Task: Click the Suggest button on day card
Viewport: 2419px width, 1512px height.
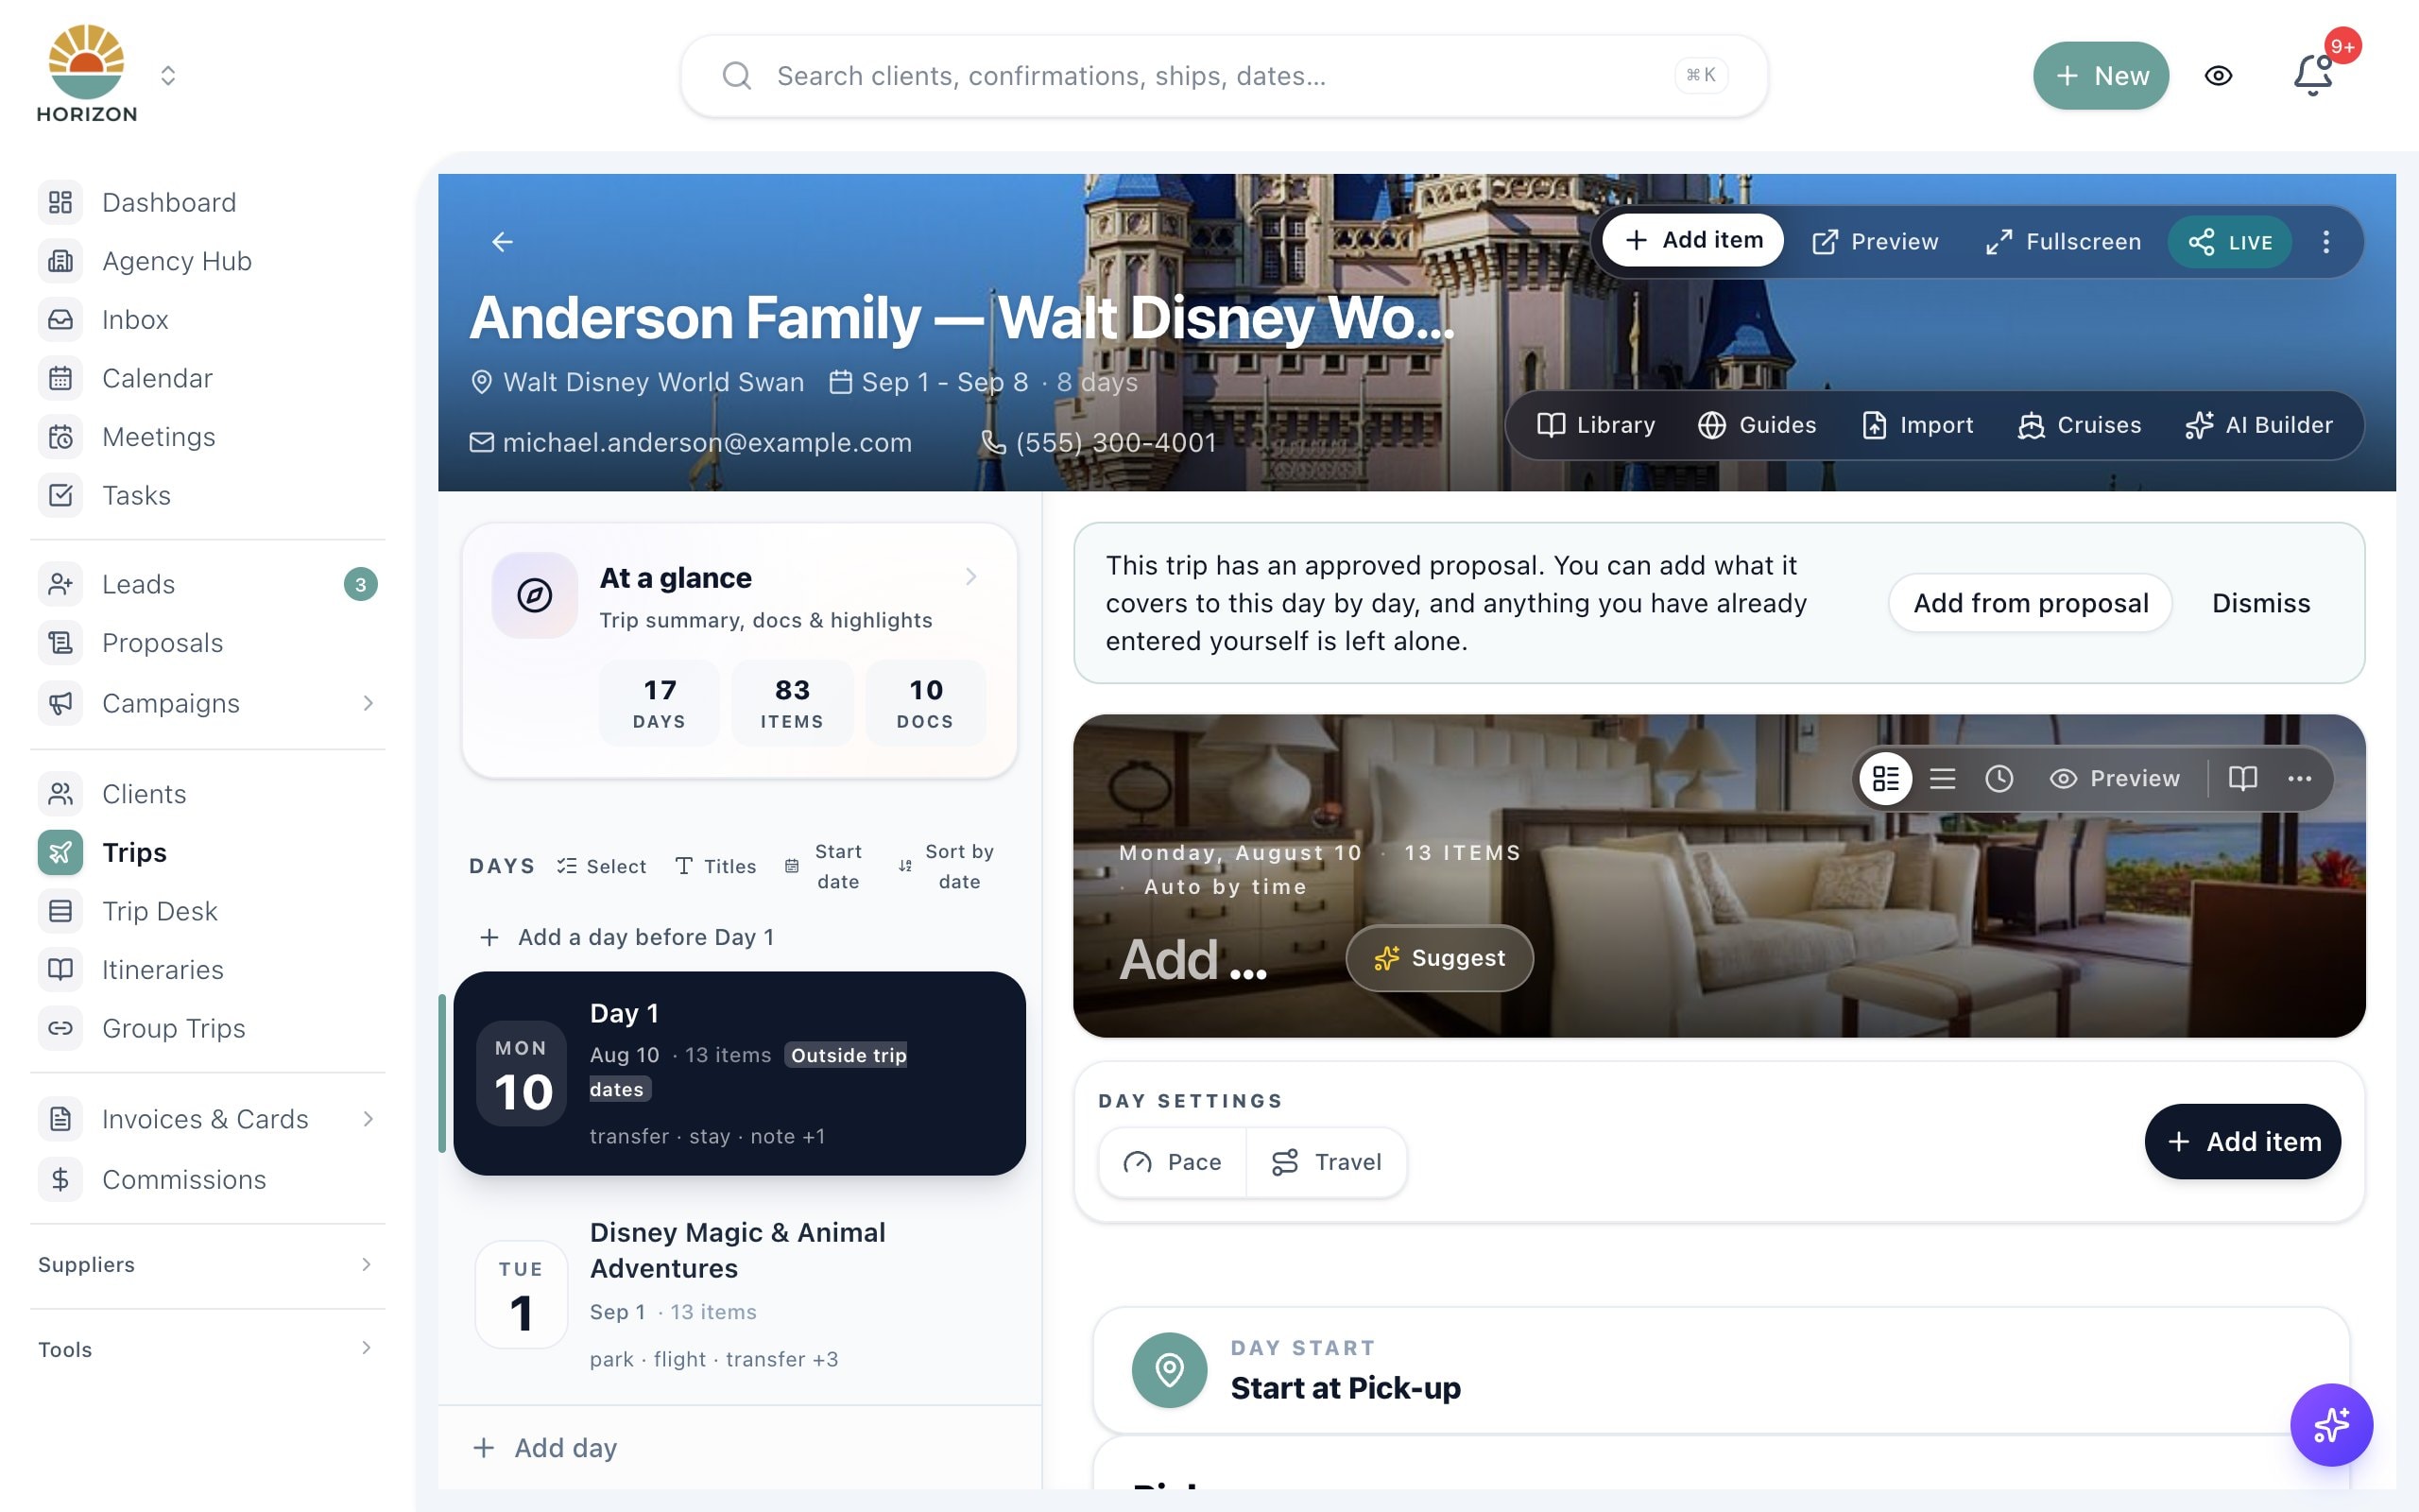Action: (x=1439, y=958)
